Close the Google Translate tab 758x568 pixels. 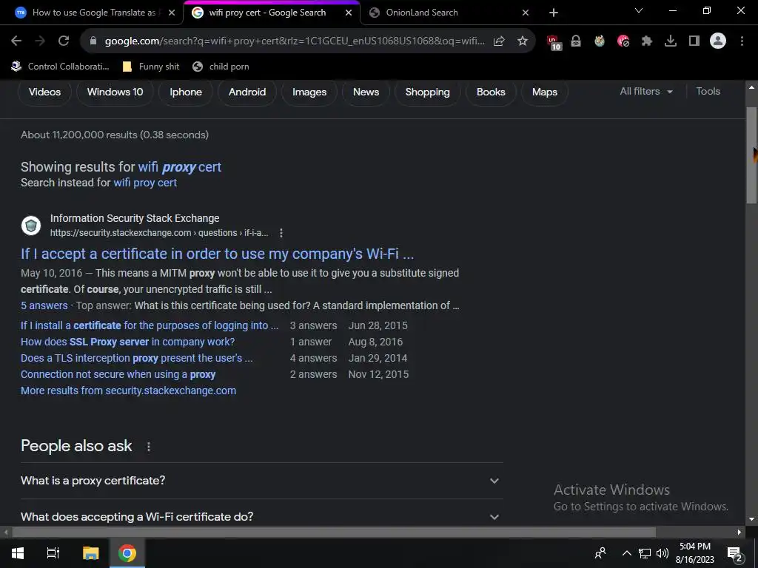[172, 13]
